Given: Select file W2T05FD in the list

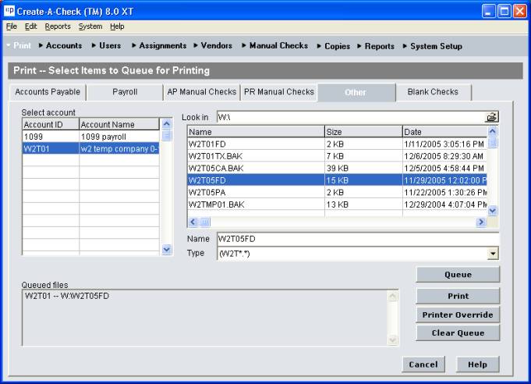Looking at the screenshot, I should (x=337, y=180).
